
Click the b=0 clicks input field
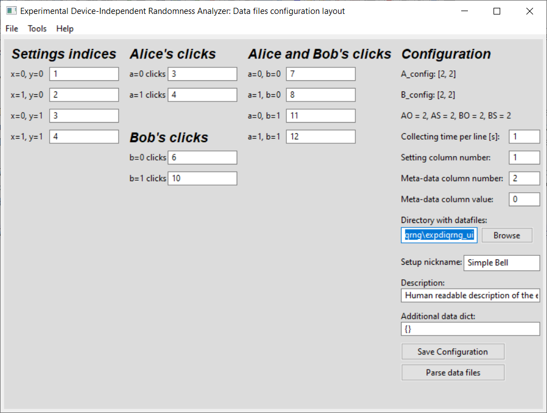click(x=202, y=157)
